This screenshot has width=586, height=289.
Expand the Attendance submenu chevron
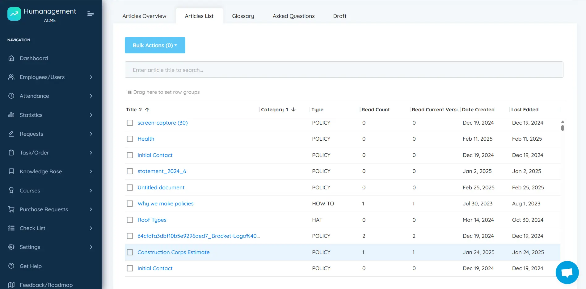[x=91, y=96]
